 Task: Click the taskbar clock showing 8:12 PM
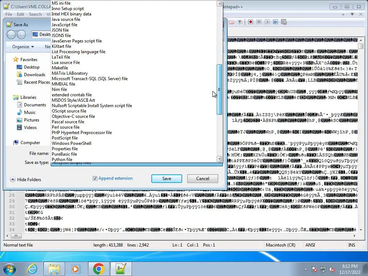350,269
